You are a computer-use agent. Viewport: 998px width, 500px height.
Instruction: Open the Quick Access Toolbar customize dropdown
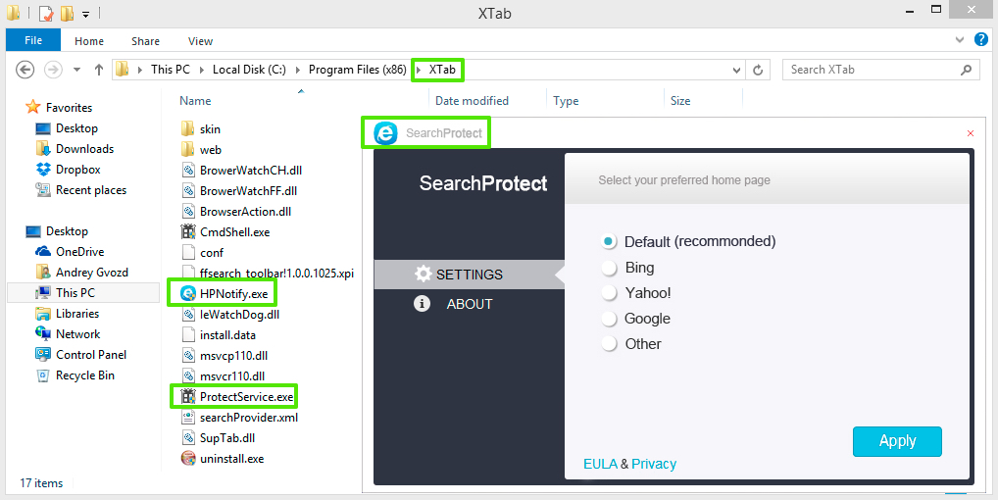tap(86, 14)
